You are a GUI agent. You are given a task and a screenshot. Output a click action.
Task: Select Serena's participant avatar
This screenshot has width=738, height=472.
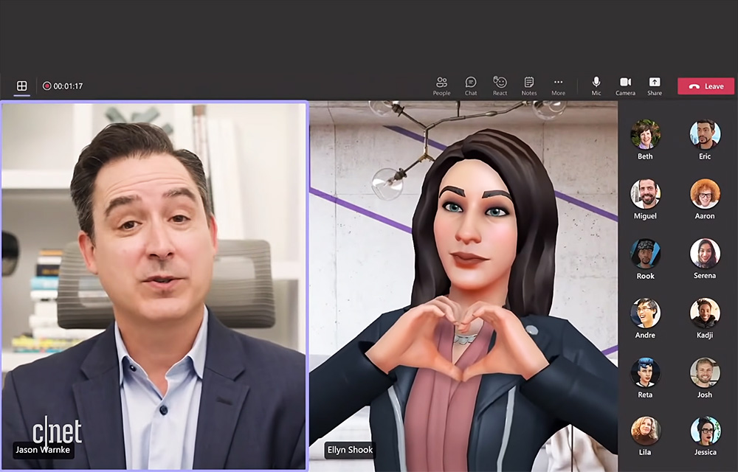[x=705, y=254]
